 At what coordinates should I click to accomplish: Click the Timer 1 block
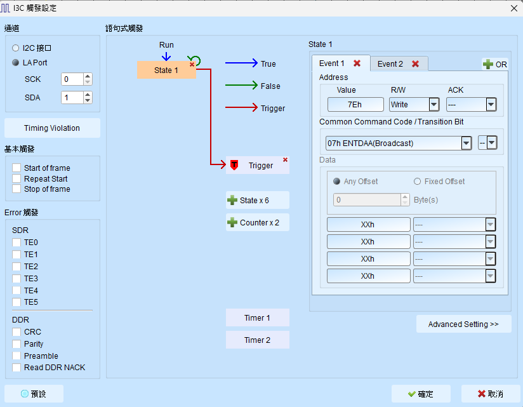[x=258, y=317]
